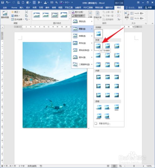Click 阴影选项(S)... shadow options entry
Image resolution: width=155 pixels, height=168 pixels.
coord(109,123)
